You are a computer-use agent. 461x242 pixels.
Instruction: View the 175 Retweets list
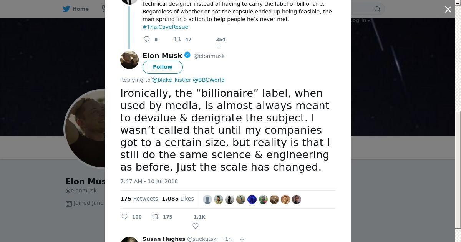click(x=139, y=199)
